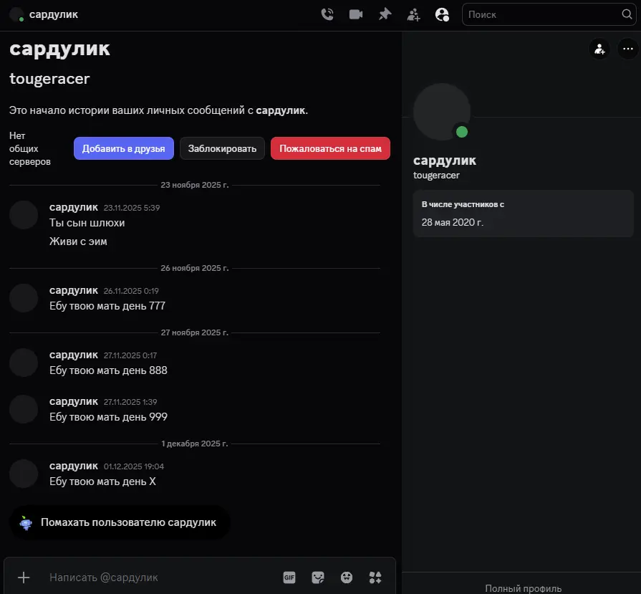Viewport: 641px width, 594px height.
Task: Click Пожаловаться на спам button
Action: (x=330, y=149)
